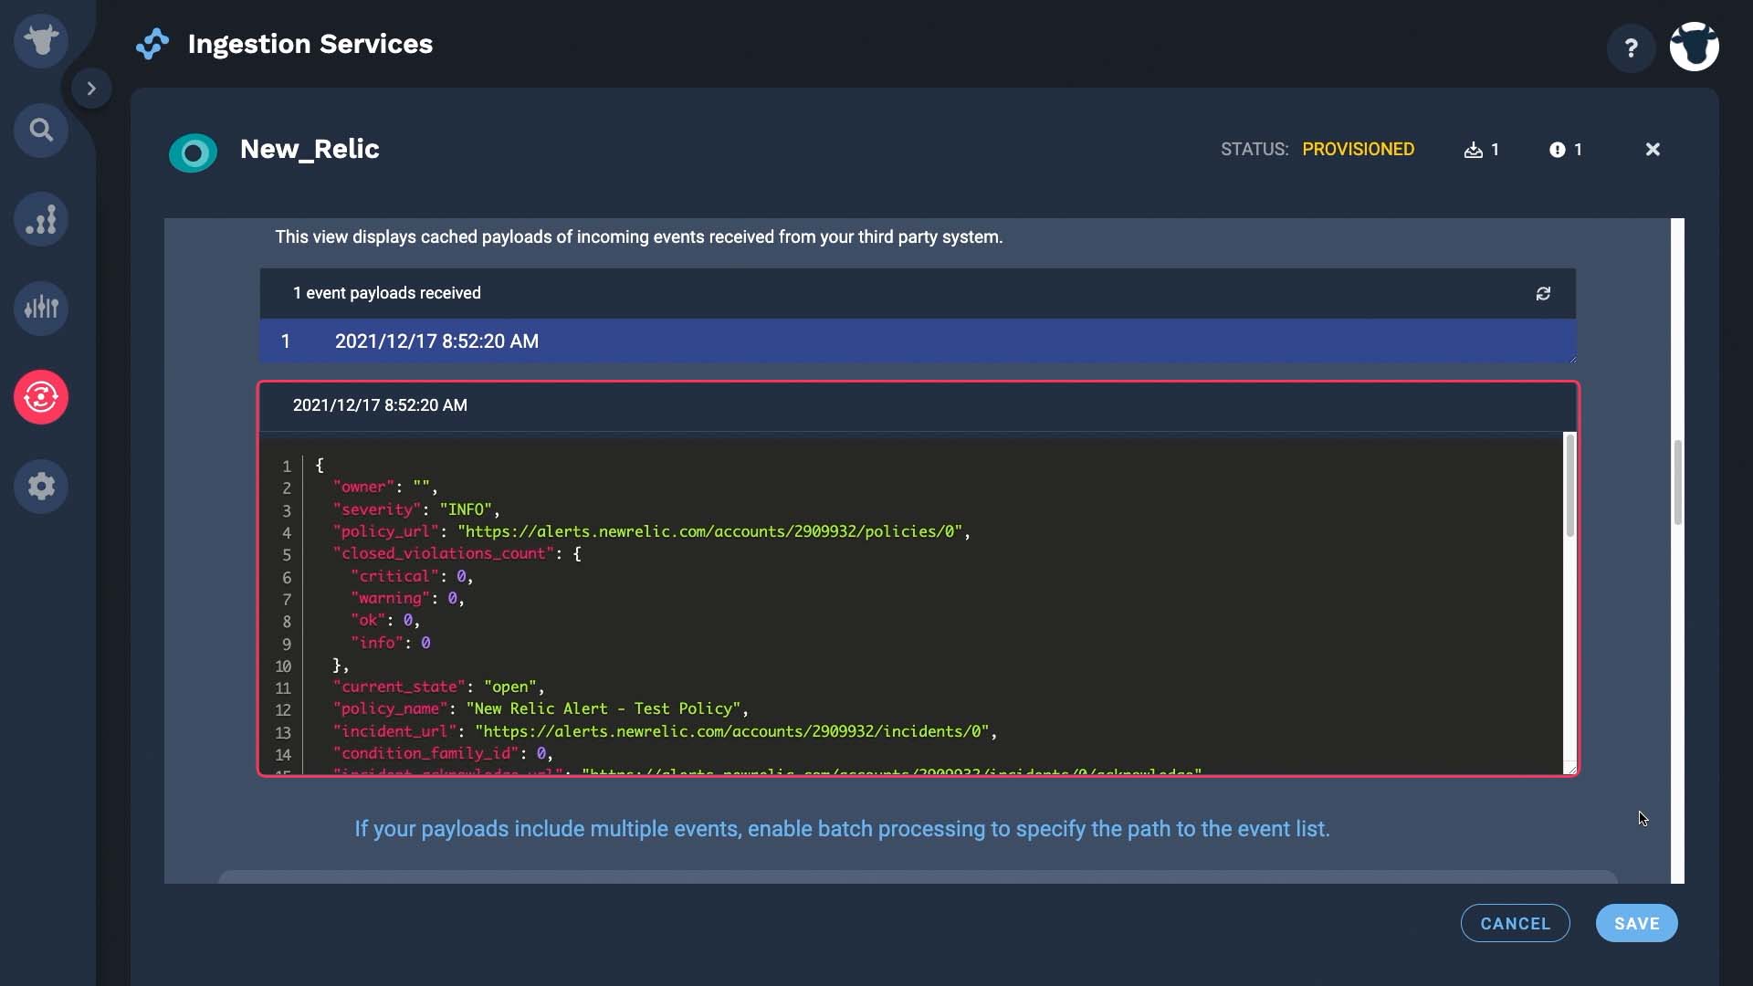Screen dimensions: 1753x986
Task: Click the PROVISIONED status indicator
Action: coord(1358,150)
